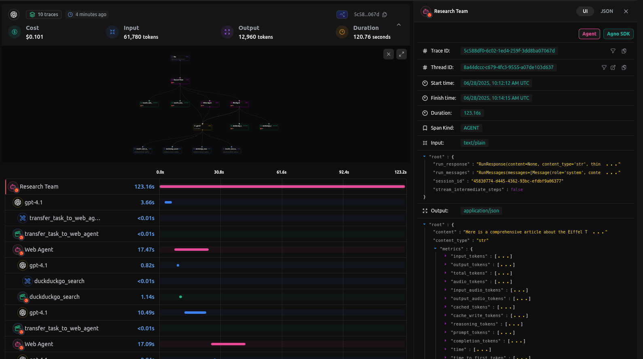Click the Research Team timeline duration bar
Viewport: 643px width, 359px height.
click(x=282, y=187)
